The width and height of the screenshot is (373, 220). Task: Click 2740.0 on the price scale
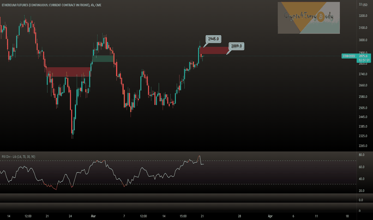pos(363,74)
